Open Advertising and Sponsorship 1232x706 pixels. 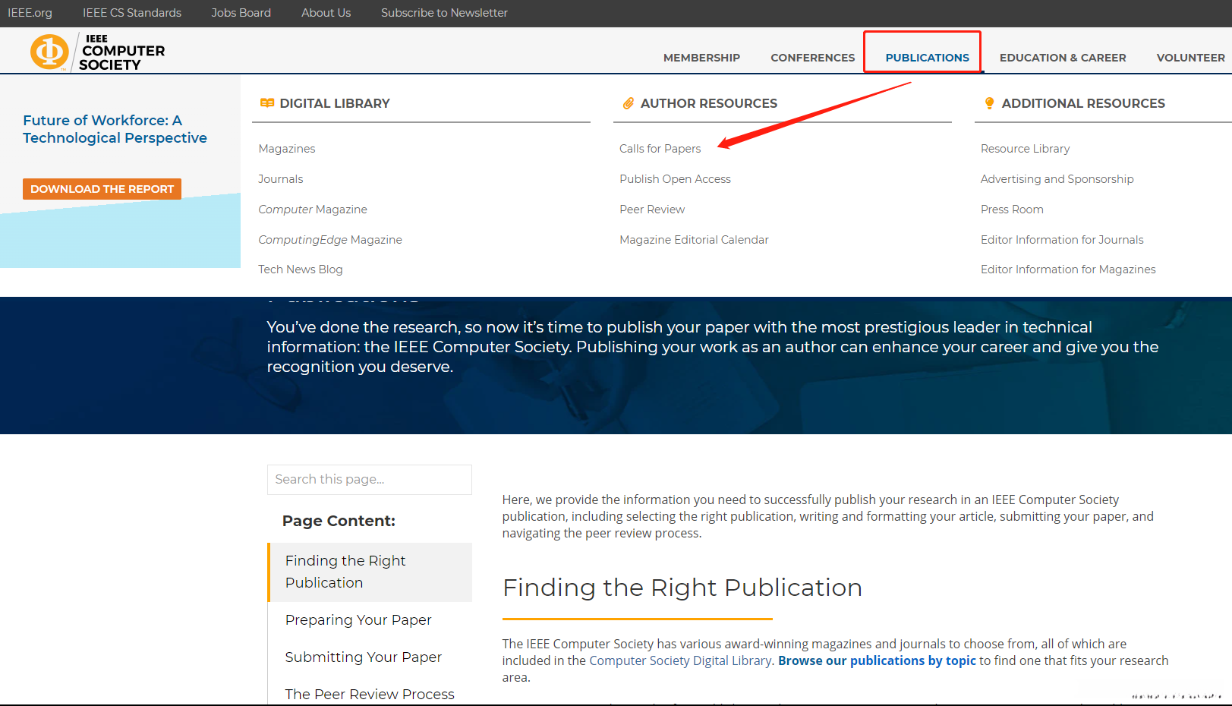pos(1057,179)
